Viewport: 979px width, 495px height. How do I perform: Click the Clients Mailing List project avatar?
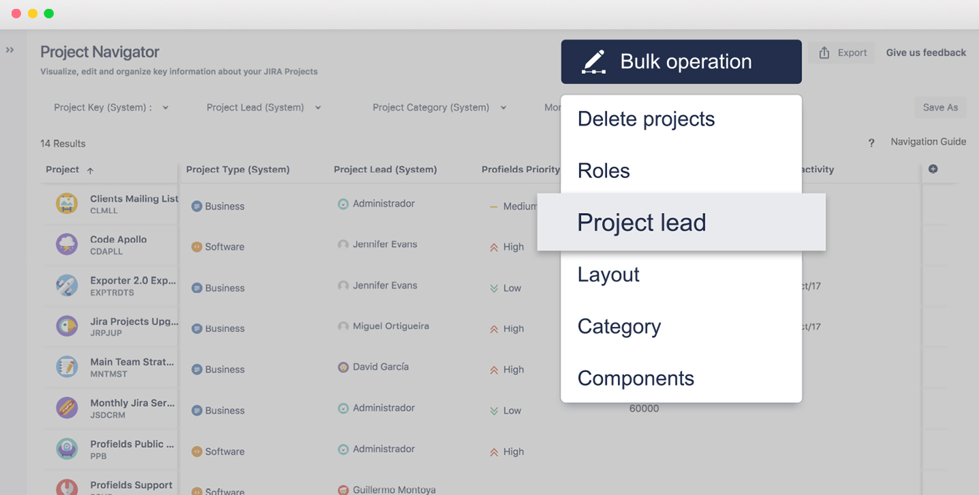coord(67,203)
